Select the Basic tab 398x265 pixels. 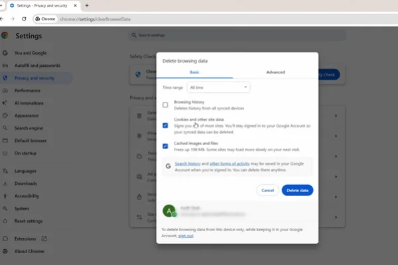194,72
